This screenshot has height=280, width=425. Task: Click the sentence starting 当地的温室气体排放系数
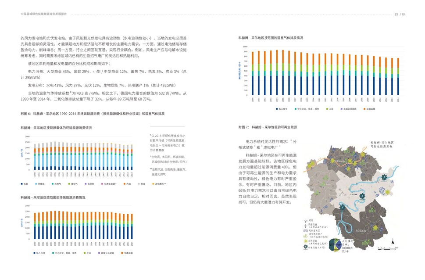(104, 96)
